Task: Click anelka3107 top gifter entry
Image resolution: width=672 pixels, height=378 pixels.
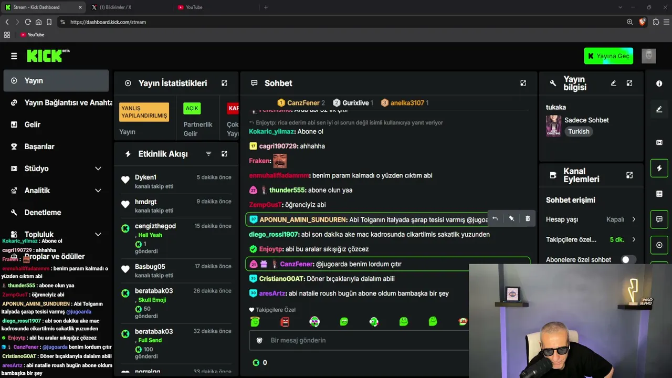Action: click(x=404, y=103)
